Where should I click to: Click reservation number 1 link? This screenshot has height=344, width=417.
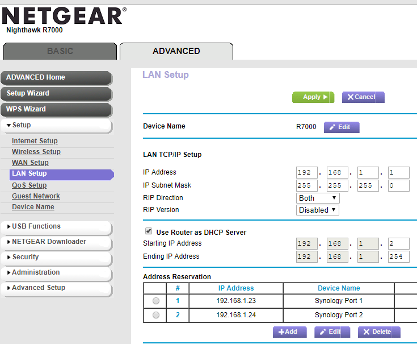pyautogui.click(x=178, y=301)
